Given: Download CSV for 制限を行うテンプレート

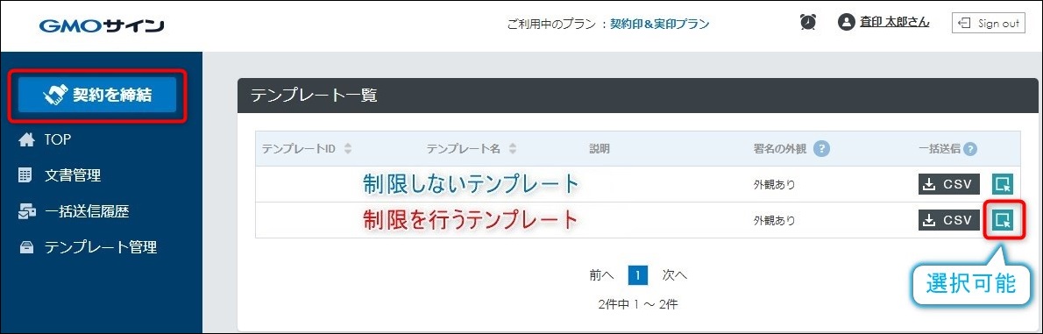Looking at the screenshot, I should click(949, 219).
